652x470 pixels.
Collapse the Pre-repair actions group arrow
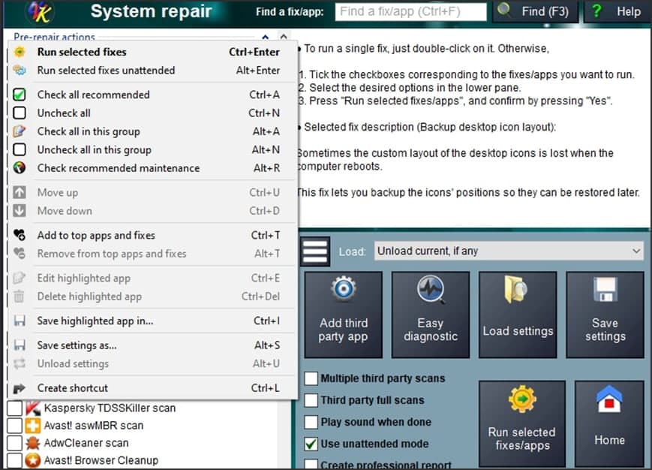coord(266,37)
